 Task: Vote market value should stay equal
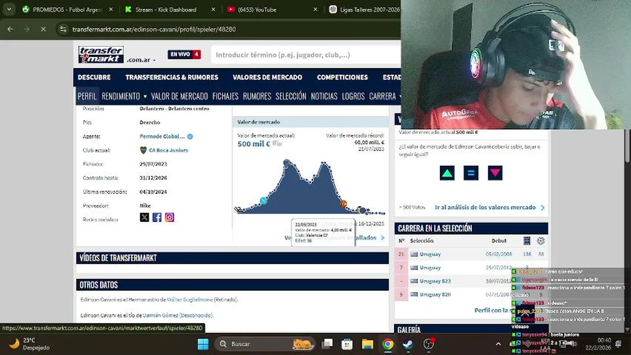coord(471,173)
